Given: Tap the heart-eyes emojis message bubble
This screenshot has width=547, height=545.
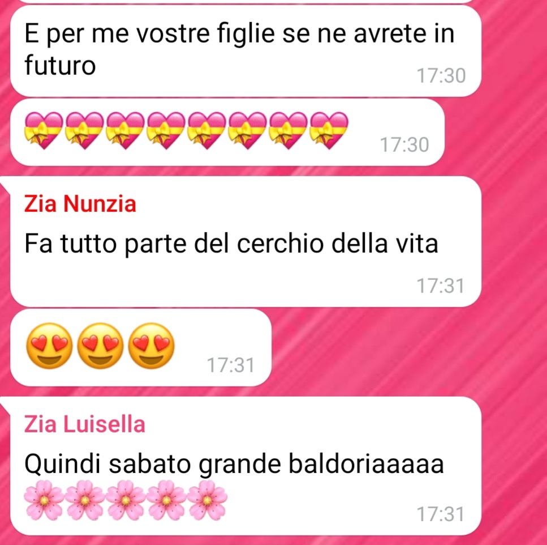Looking at the screenshot, I should pyautogui.click(x=141, y=348).
